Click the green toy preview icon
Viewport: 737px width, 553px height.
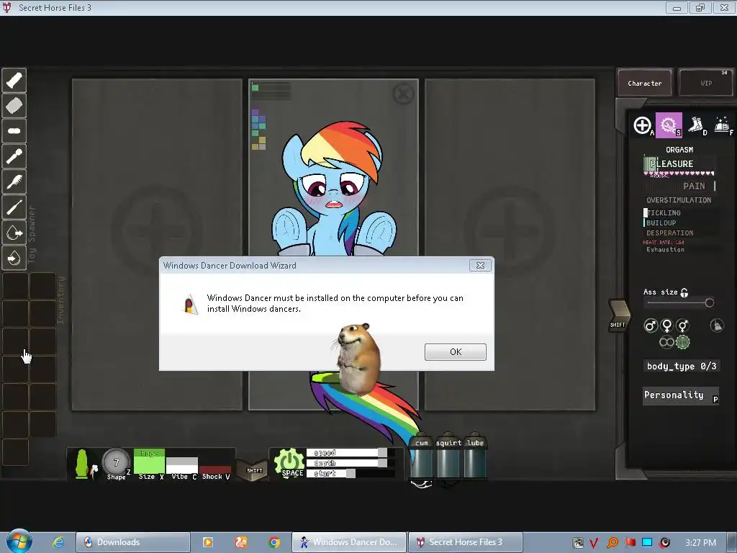click(x=83, y=464)
